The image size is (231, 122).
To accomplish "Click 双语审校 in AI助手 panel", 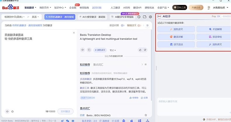I will point(214,37).
